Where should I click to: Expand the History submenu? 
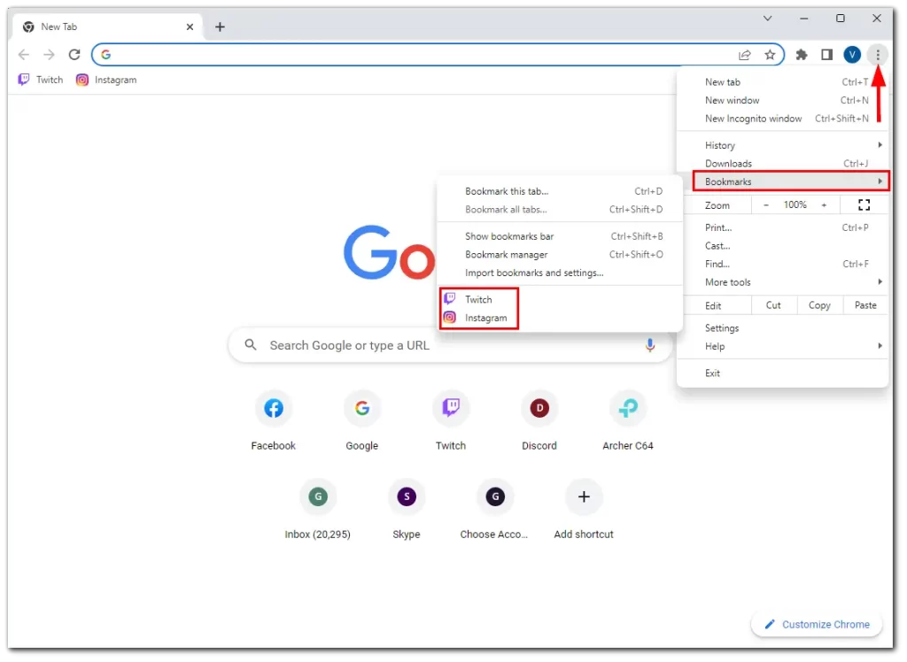pos(783,145)
